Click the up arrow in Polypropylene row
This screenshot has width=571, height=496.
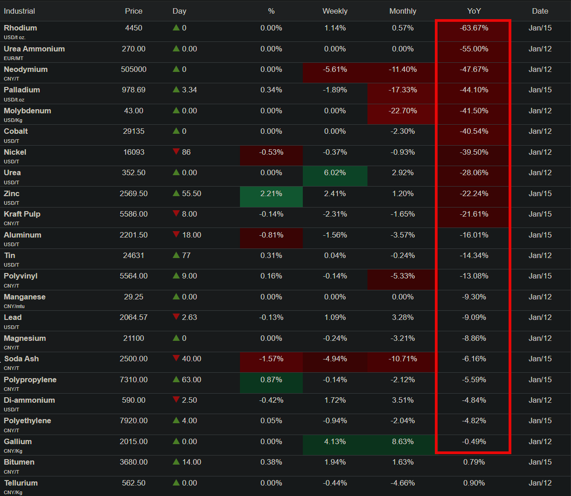176,379
